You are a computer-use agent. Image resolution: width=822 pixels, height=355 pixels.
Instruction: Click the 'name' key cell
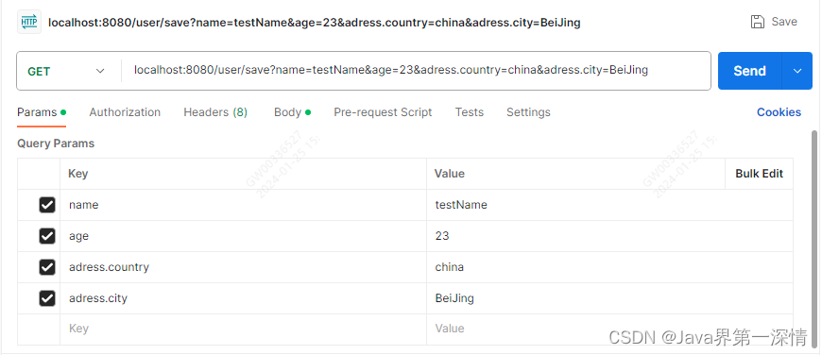click(243, 205)
